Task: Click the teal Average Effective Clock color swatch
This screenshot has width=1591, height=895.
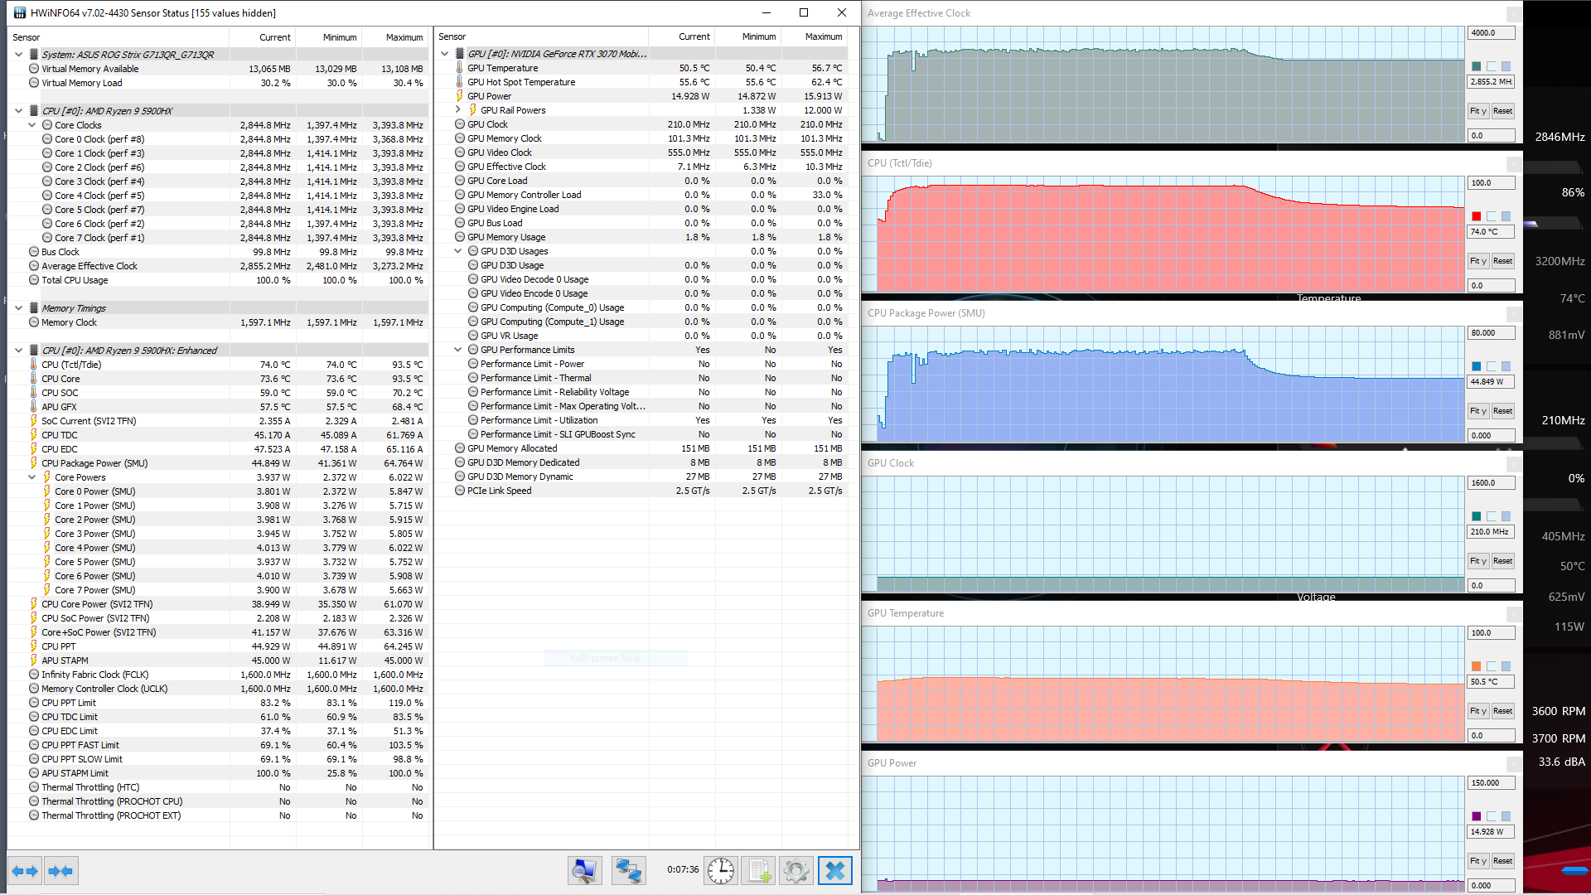Action: [x=1476, y=66]
